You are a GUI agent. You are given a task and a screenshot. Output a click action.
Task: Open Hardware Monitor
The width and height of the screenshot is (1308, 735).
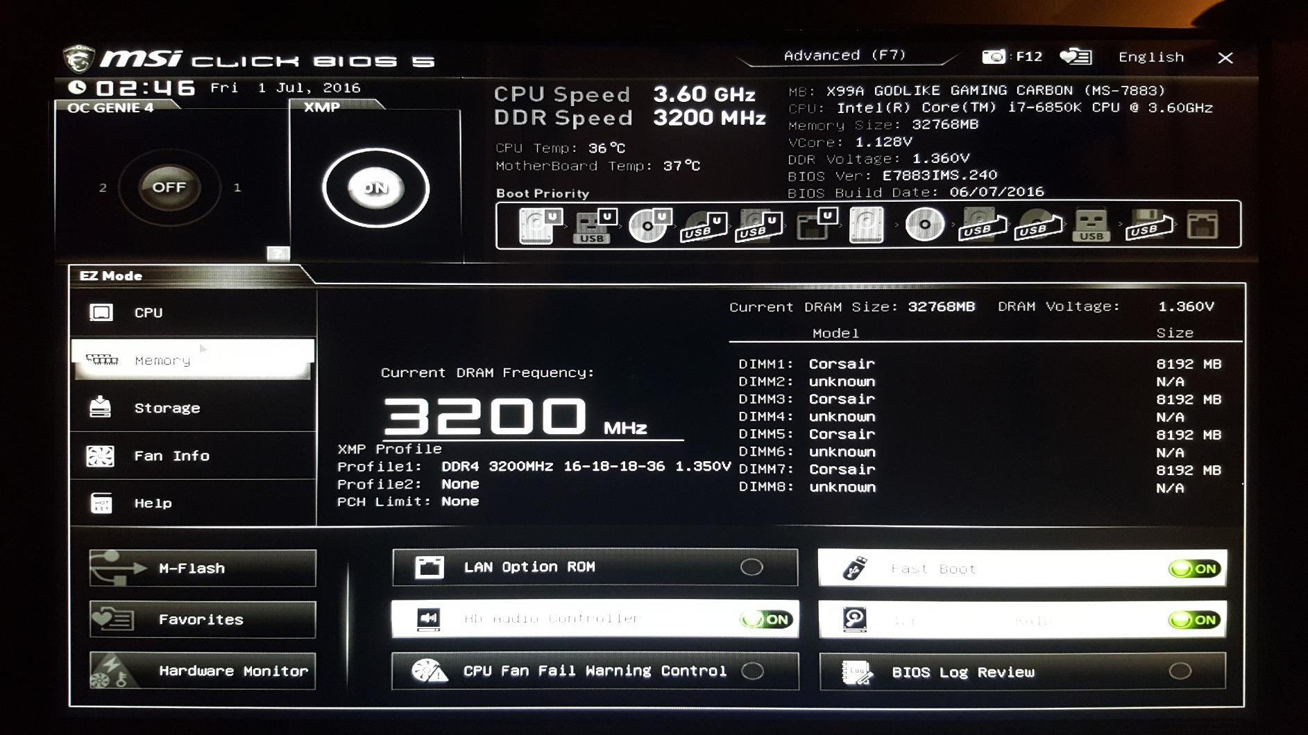(203, 671)
